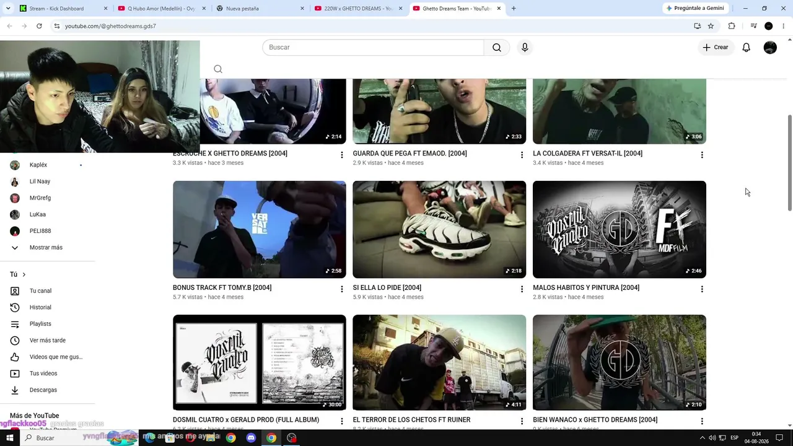Open options menu for EL TERROR DE LOS CHETOS

coord(522,421)
